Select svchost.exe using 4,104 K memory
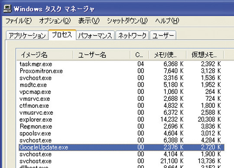 121,154
